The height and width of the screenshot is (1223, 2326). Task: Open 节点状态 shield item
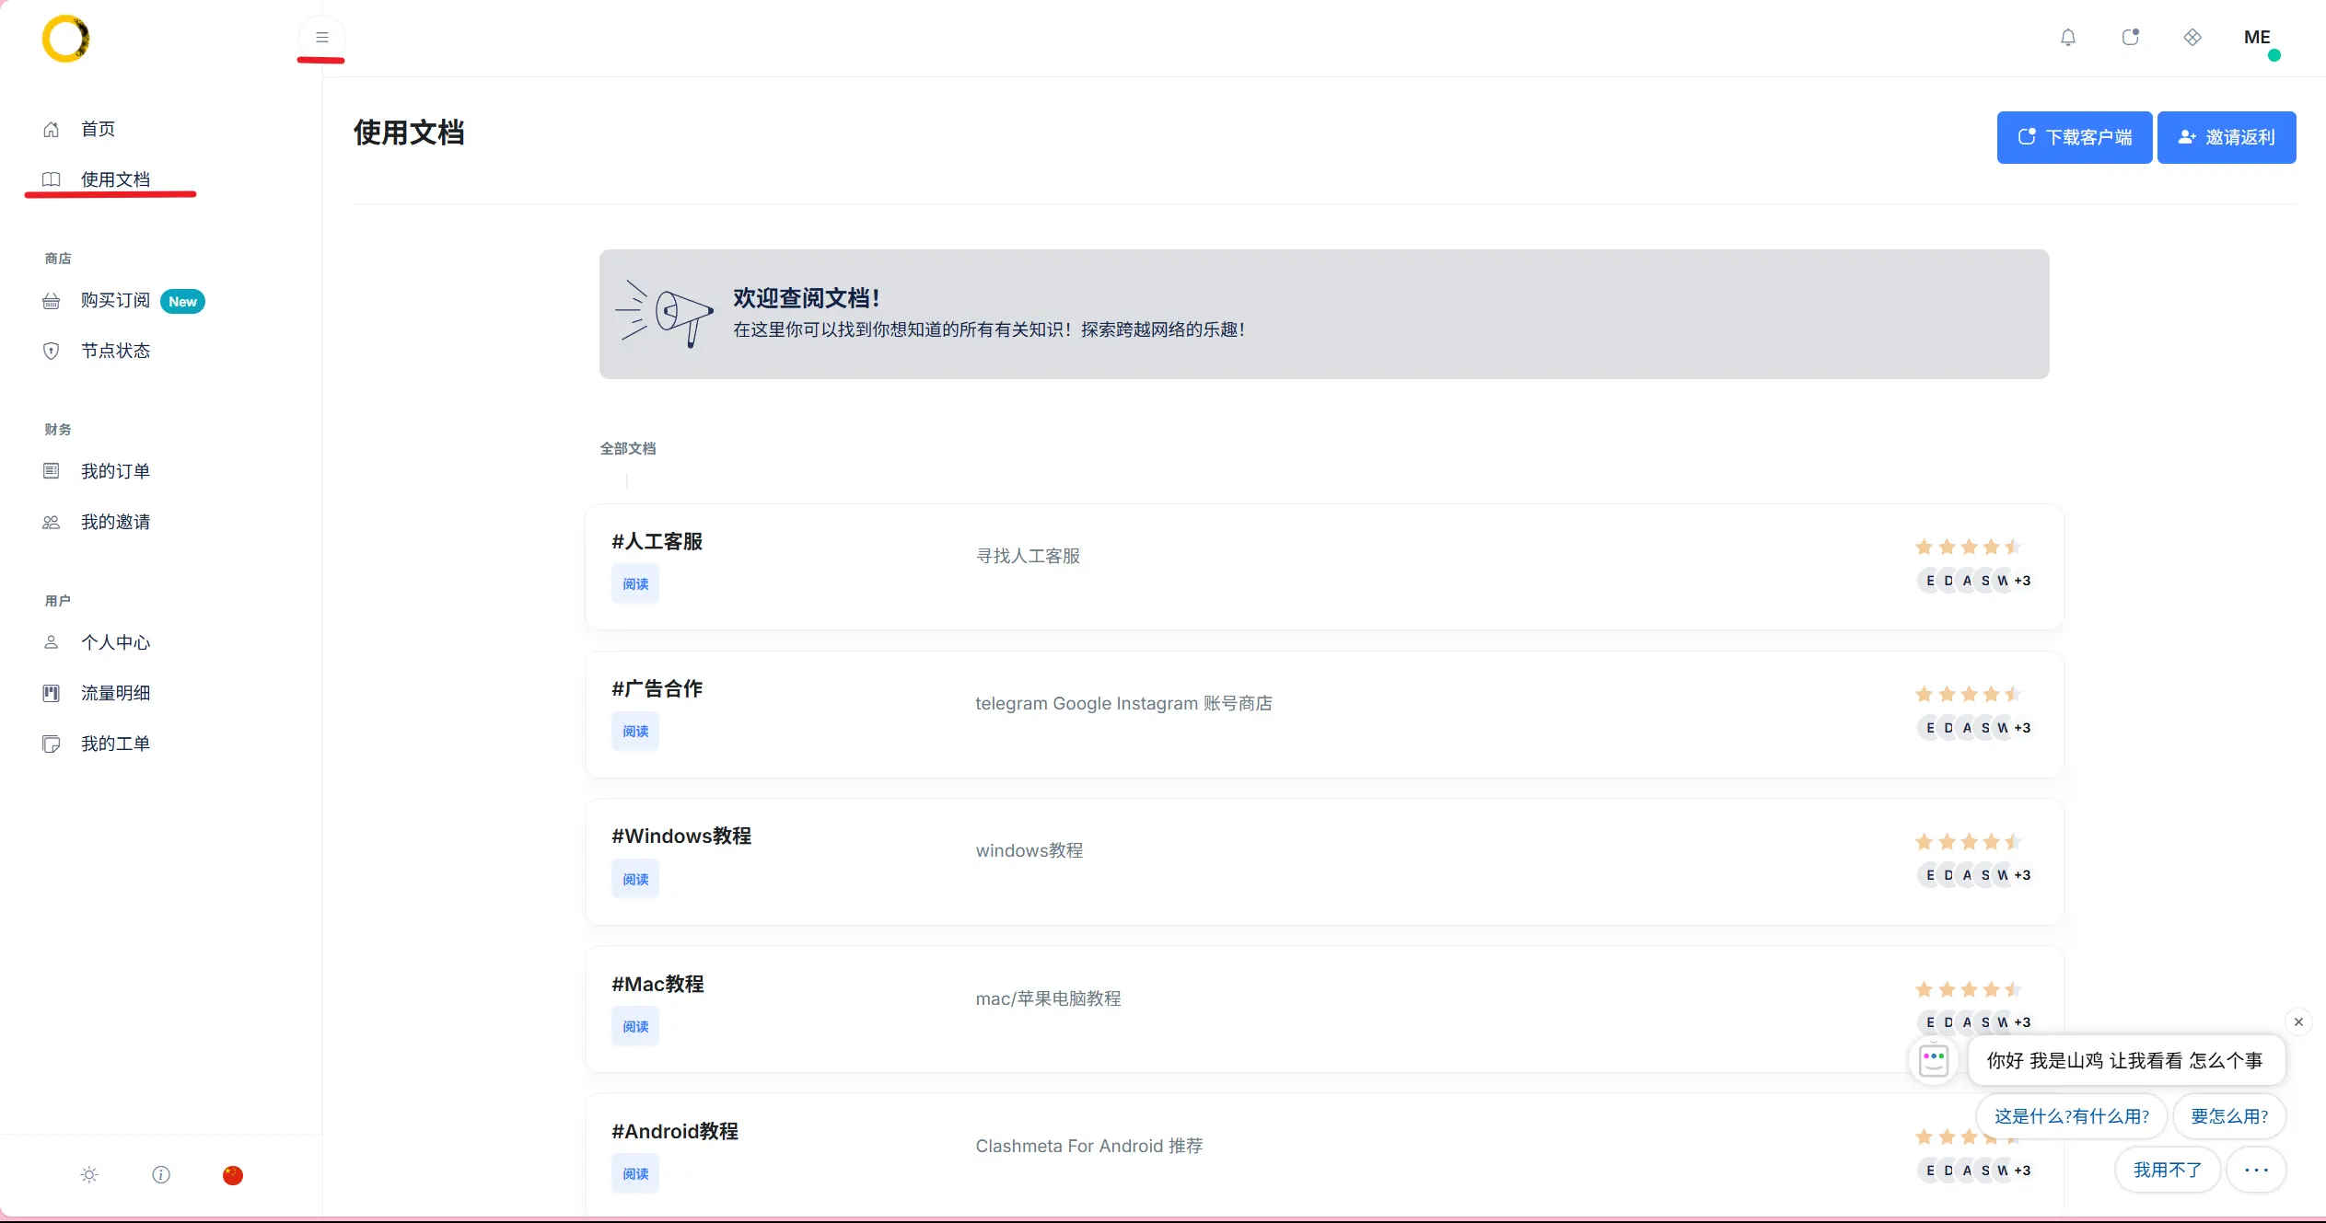click(x=115, y=351)
